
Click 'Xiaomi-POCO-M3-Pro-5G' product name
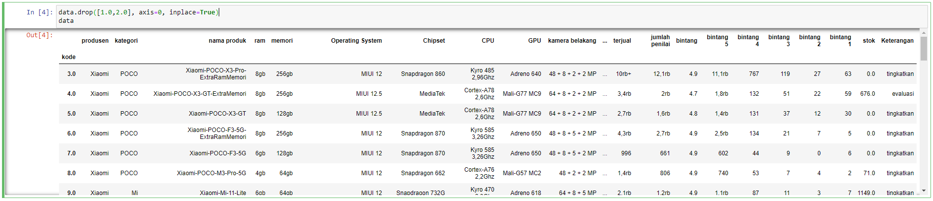coord(211,173)
